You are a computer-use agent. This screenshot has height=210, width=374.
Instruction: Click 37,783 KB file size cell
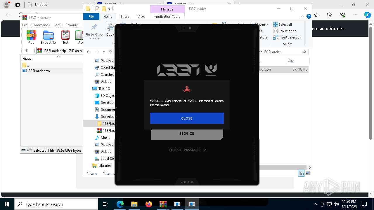click(x=300, y=69)
